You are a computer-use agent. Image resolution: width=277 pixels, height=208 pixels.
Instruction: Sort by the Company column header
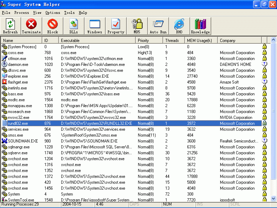point(240,40)
